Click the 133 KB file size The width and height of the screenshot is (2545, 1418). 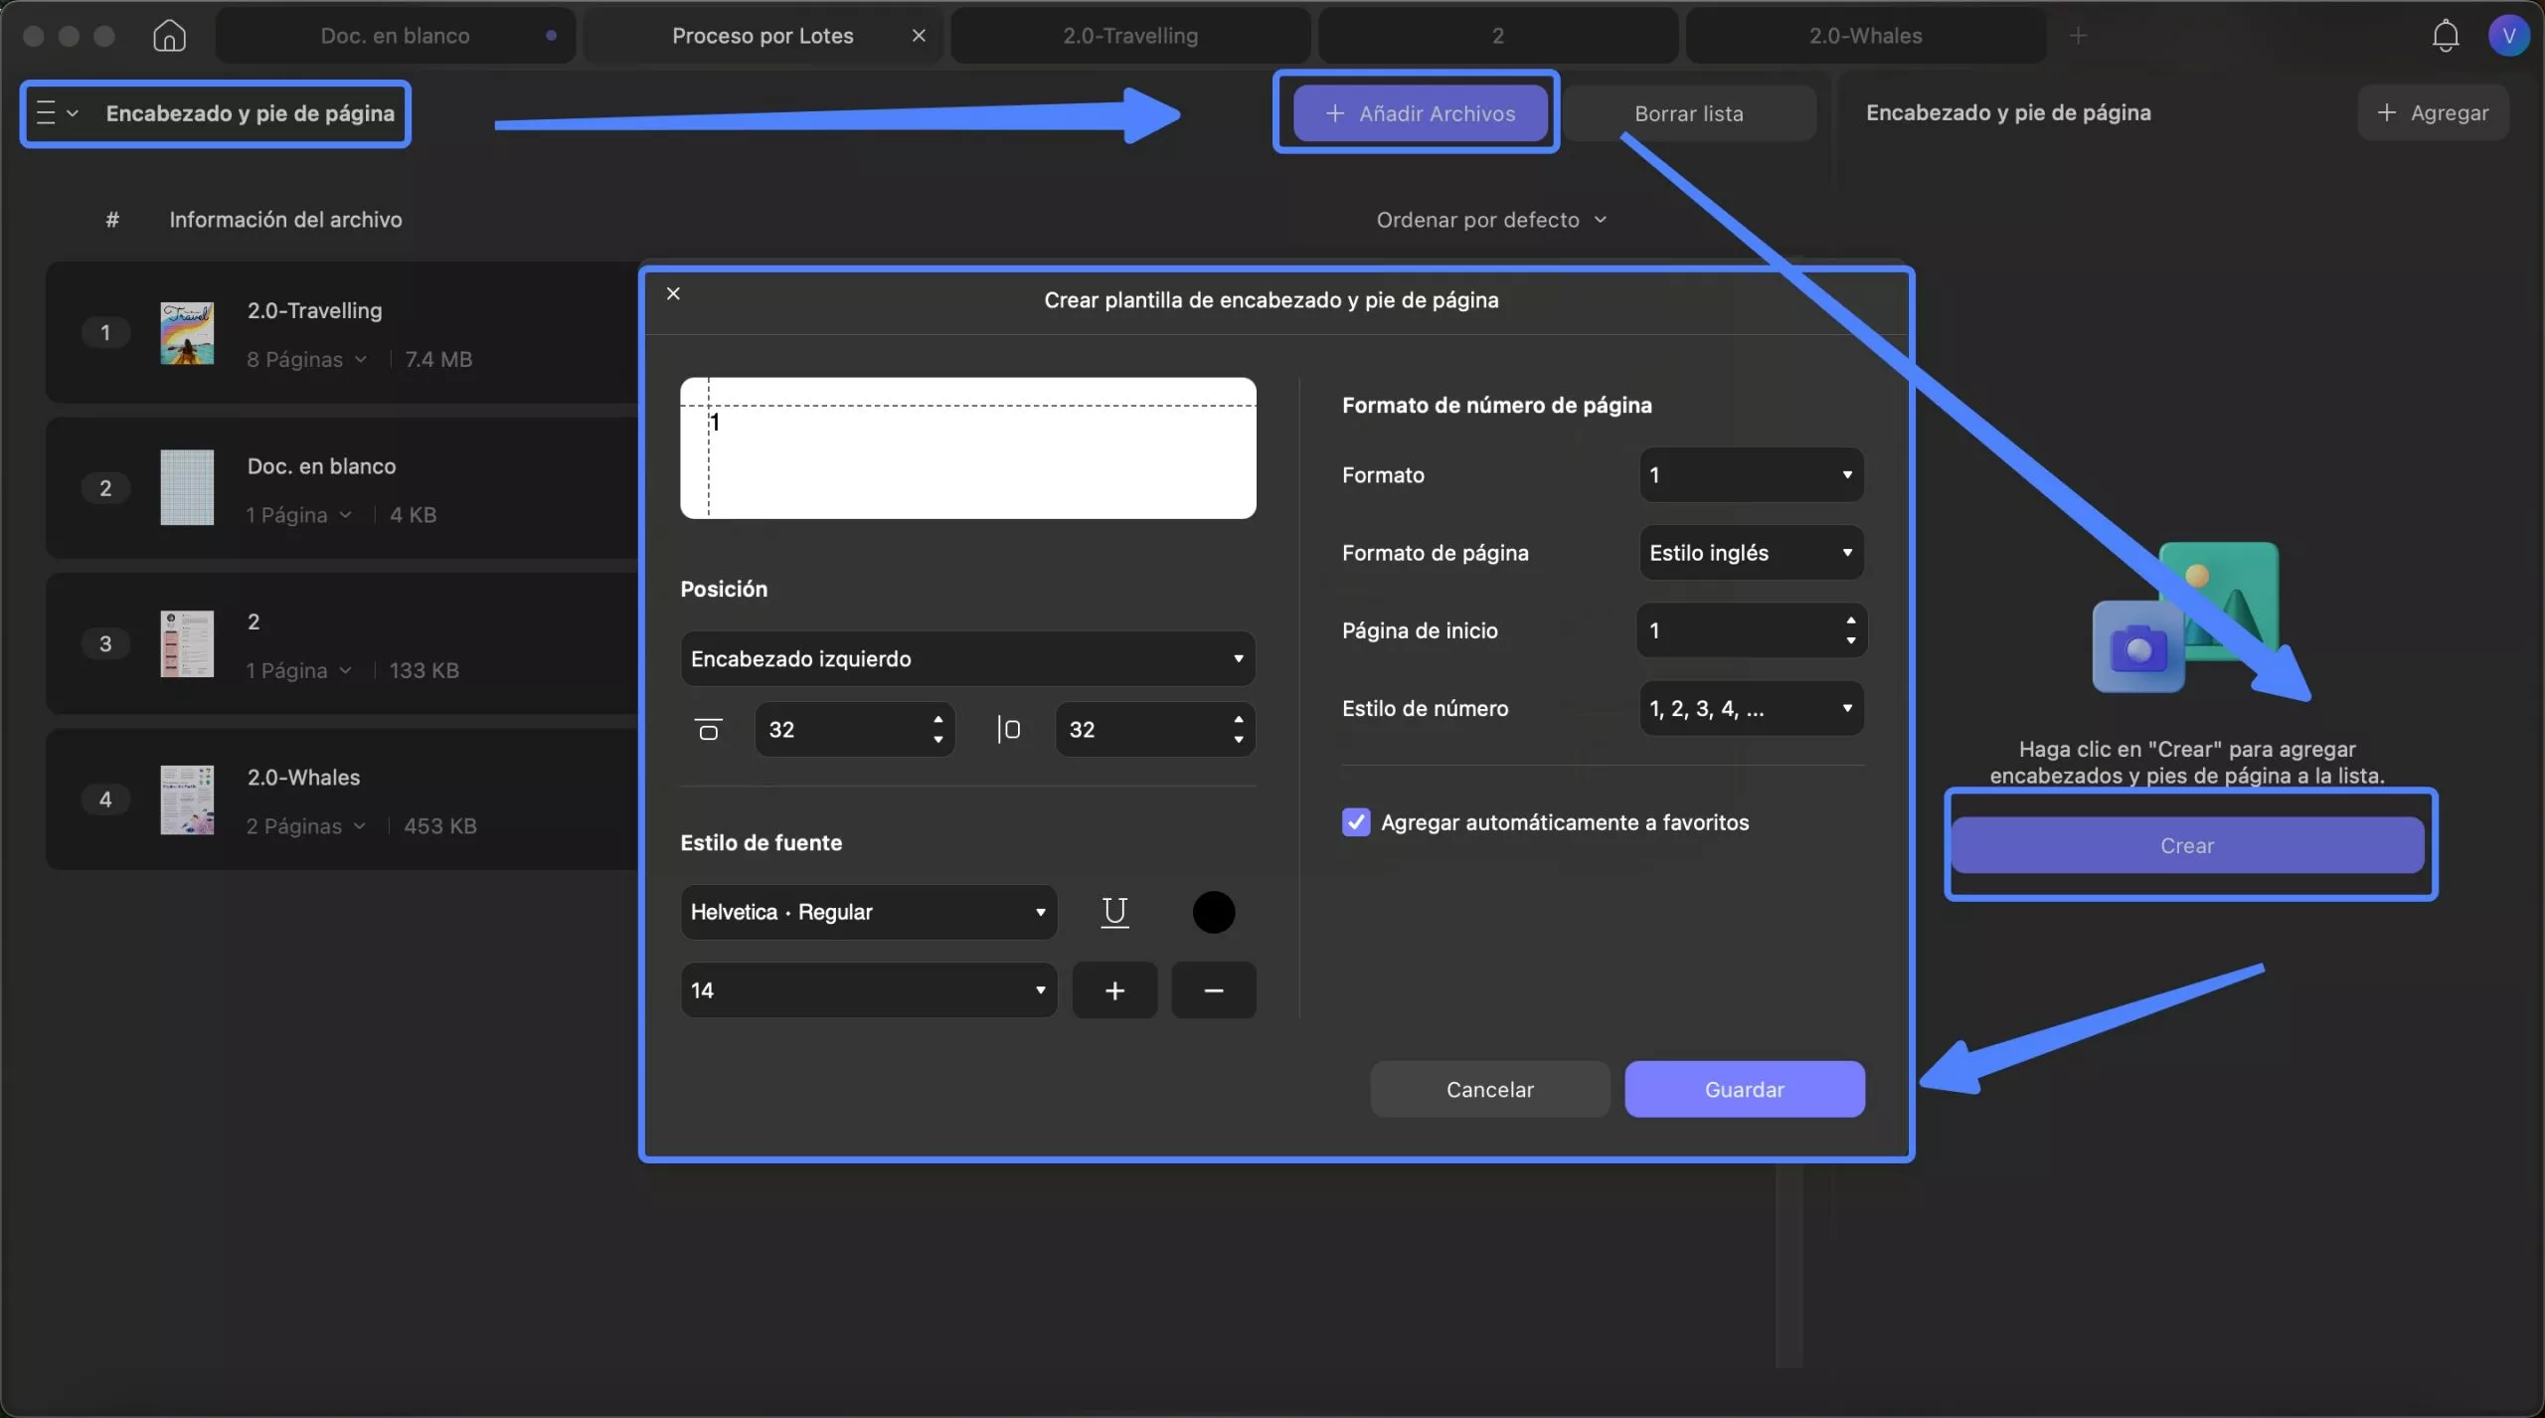(424, 670)
